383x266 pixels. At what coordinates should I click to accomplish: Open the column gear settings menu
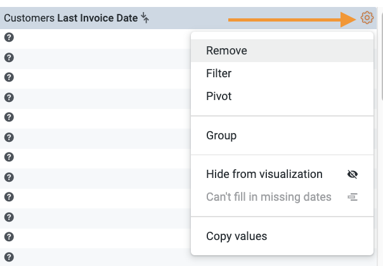367,18
